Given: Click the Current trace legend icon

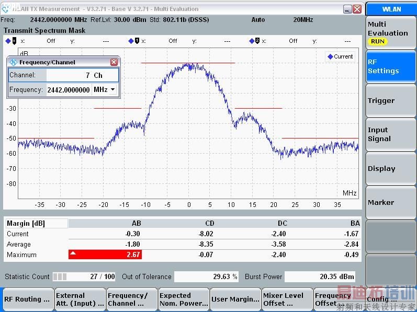Looking at the screenshot, I should (330, 56).
